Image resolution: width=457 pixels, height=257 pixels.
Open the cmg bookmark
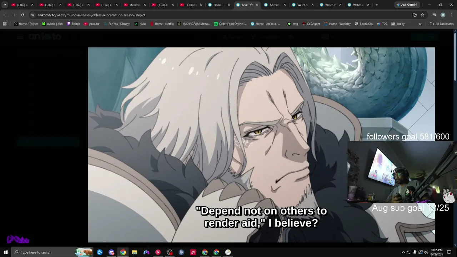click(x=292, y=24)
